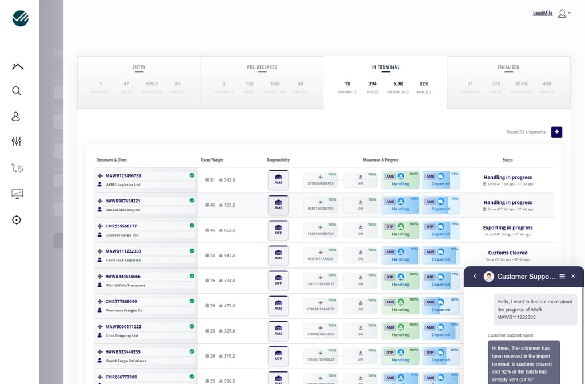The width and height of the screenshot is (585, 384).
Task: Click the AMS responsibility icon for CMR777888999
Action: coord(278,306)
